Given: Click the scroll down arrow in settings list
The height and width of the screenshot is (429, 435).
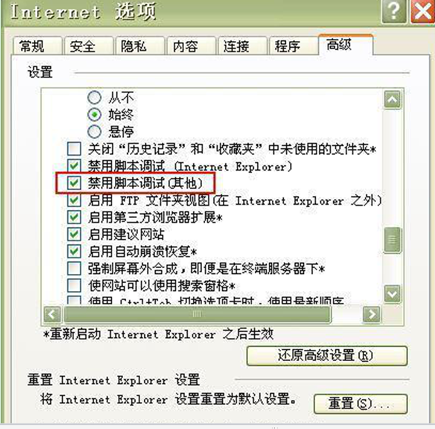Looking at the screenshot, I should pos(392,293).
